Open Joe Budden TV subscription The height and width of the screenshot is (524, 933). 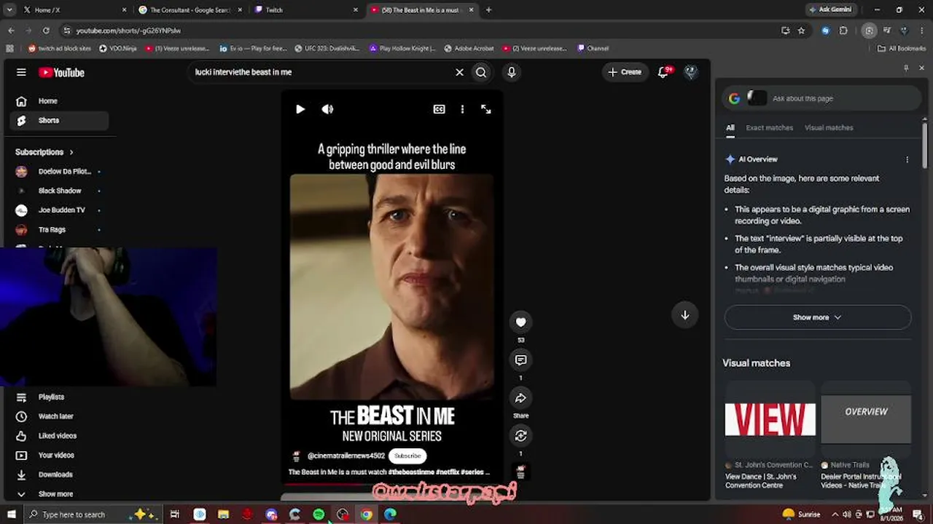point(58,210)
